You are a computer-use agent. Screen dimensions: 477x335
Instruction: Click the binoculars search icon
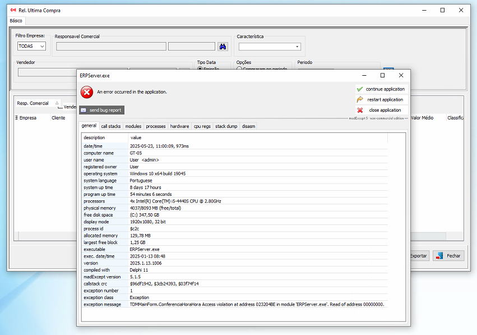[223, 47]
